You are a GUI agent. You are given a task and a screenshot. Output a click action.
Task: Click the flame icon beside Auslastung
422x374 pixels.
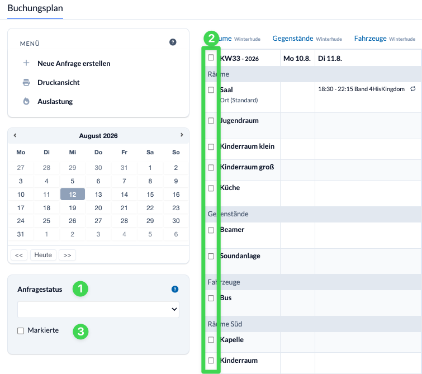tap(26, 101)
